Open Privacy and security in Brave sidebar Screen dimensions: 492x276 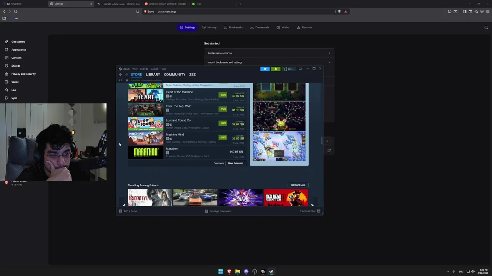pos(23,74)
